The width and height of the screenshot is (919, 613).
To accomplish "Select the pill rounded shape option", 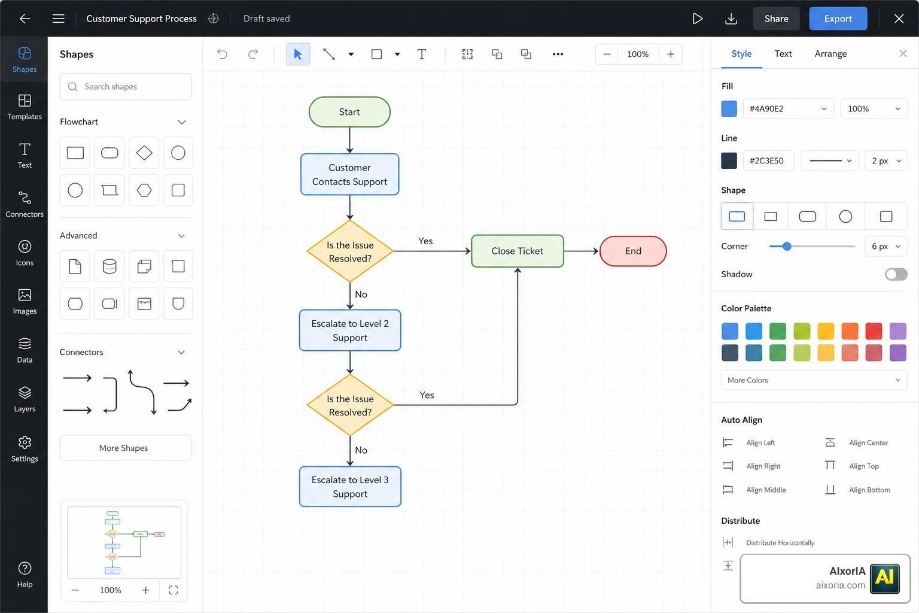I will tap(807, 216).
